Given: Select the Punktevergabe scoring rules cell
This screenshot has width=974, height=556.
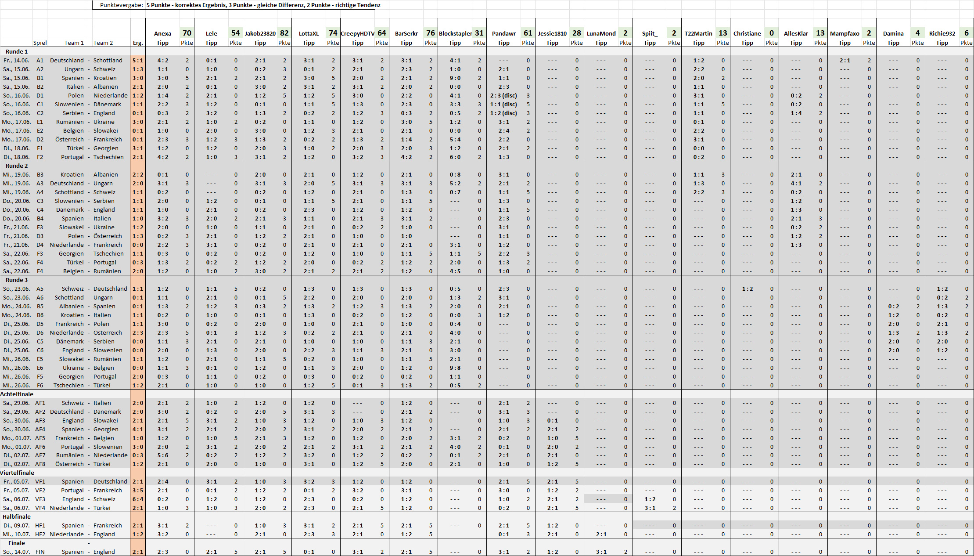Looking at the screenshot, I should 262,5.
